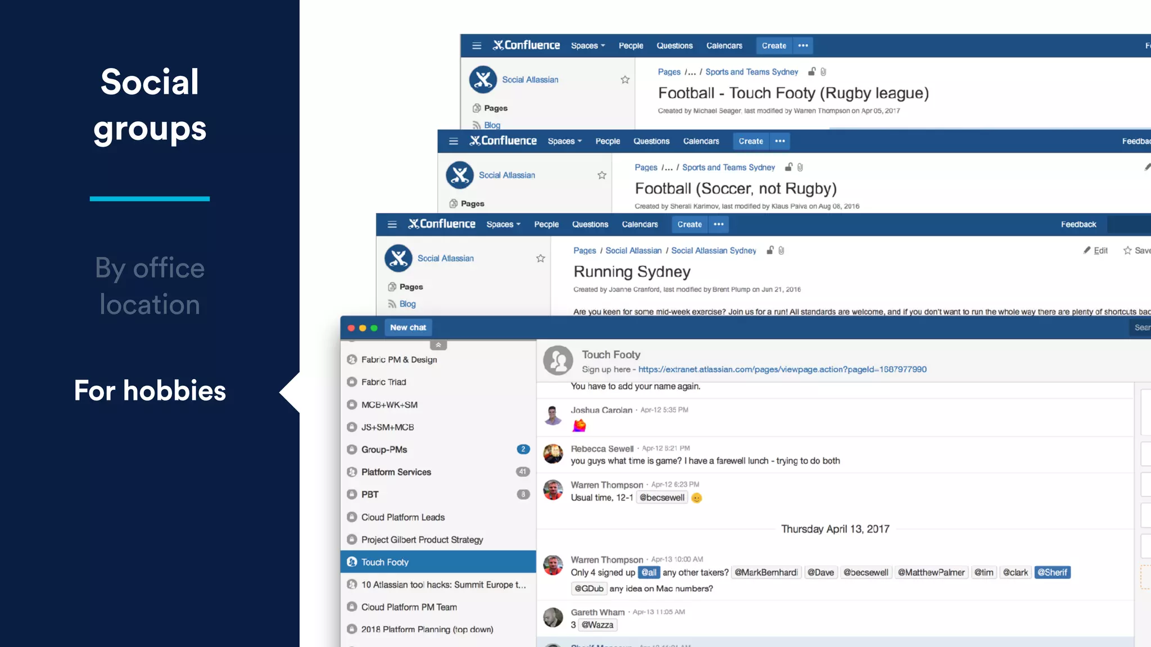Click the Feedback button in the Running Sydney Confluence header

coord(1078,224)
